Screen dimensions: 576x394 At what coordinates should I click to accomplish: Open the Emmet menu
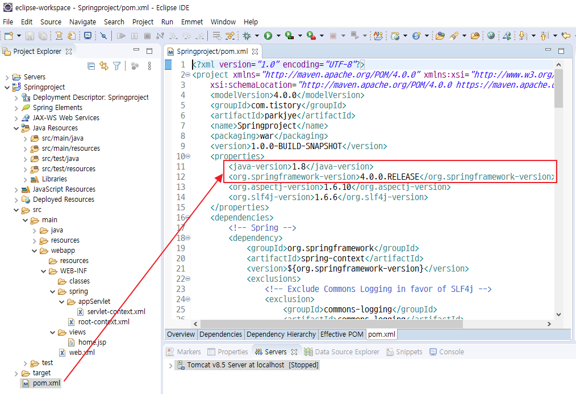point(192,22)
